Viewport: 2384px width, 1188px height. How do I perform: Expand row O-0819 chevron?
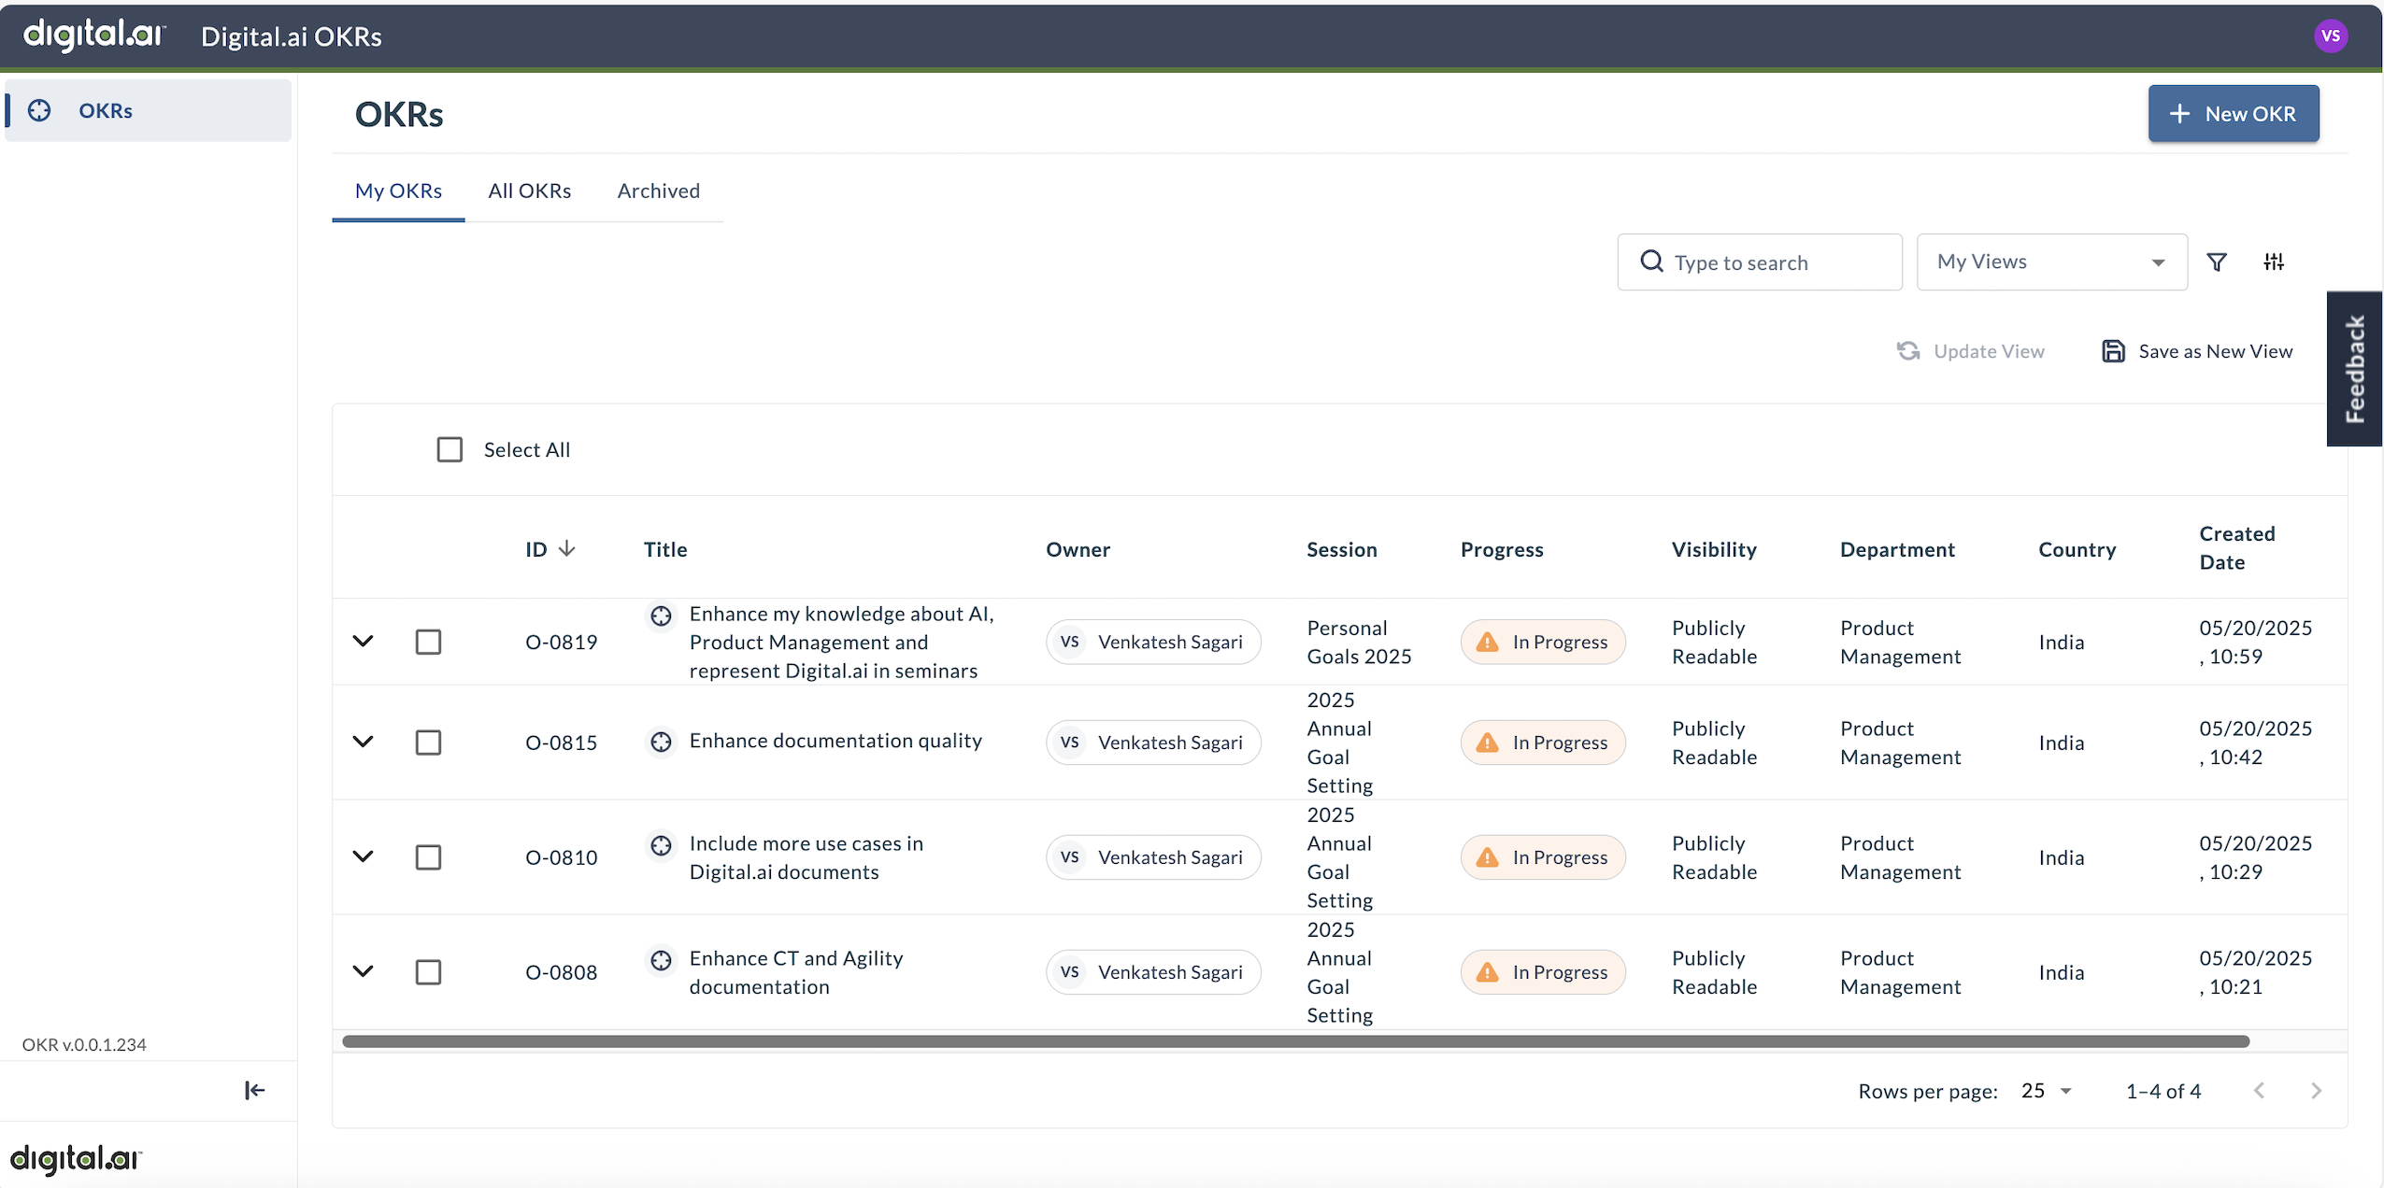tap(363, 642)
